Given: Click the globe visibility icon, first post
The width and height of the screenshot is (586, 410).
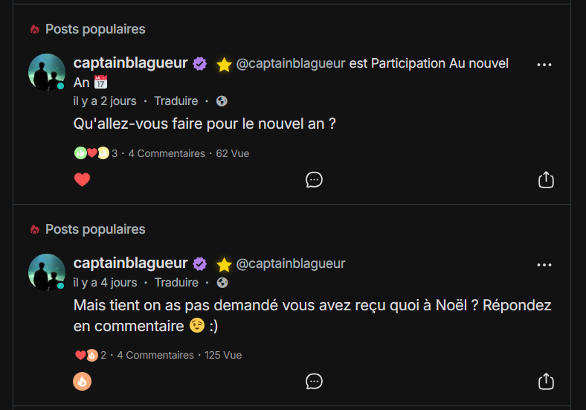Looking at the screenshot, I should pos(222,101).
